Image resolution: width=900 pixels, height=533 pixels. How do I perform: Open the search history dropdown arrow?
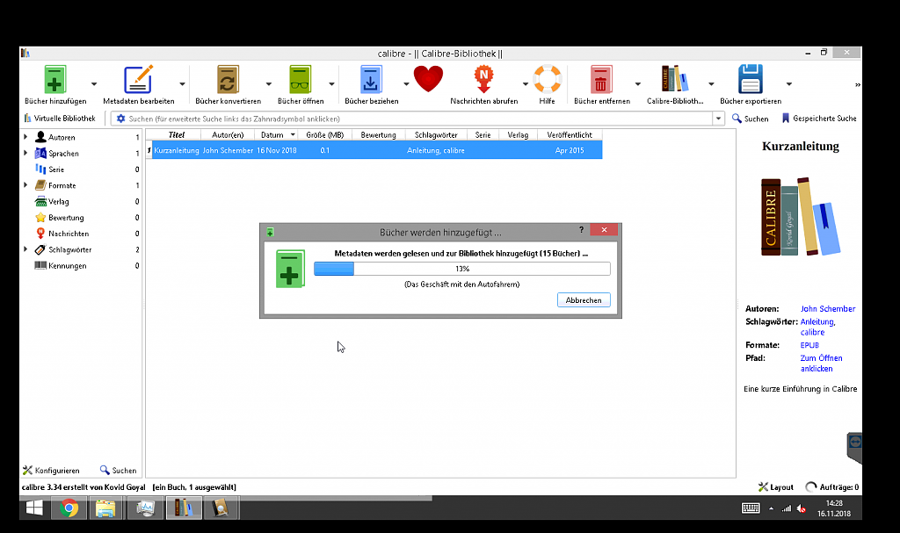[718, 119]
